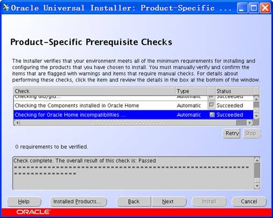Go Back to the previous installer step

pyautogui.click(x=134, y=201)
